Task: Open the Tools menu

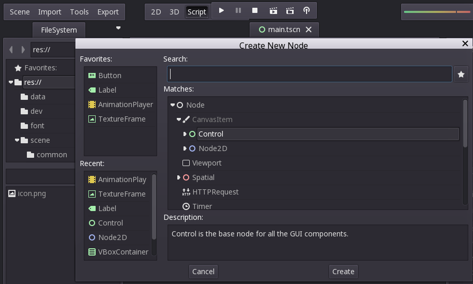Action: coord(79,12)
